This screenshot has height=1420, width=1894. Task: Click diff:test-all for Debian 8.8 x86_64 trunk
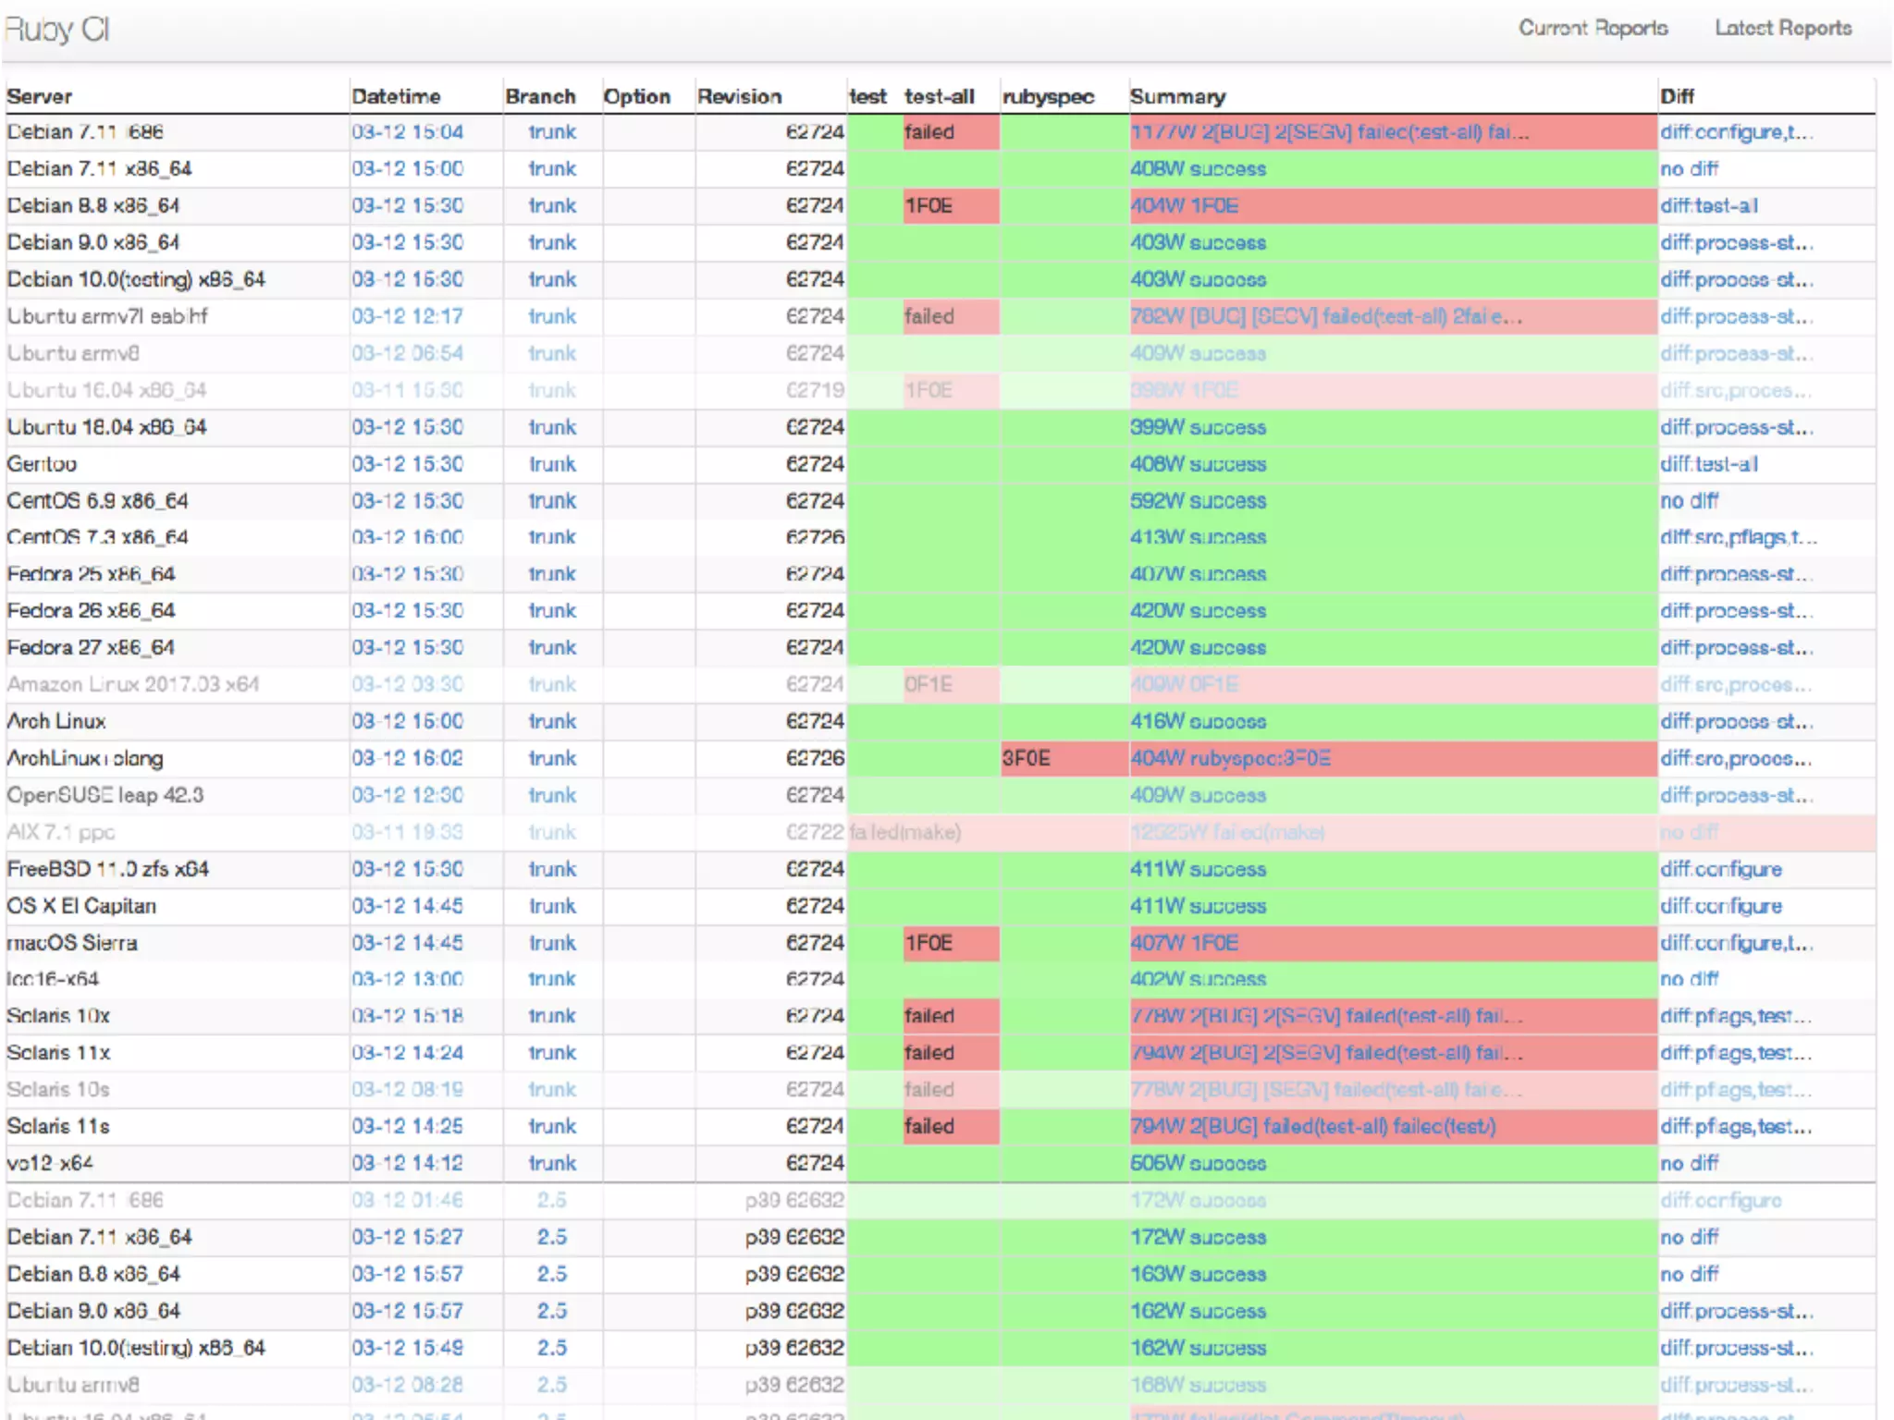1708,206
